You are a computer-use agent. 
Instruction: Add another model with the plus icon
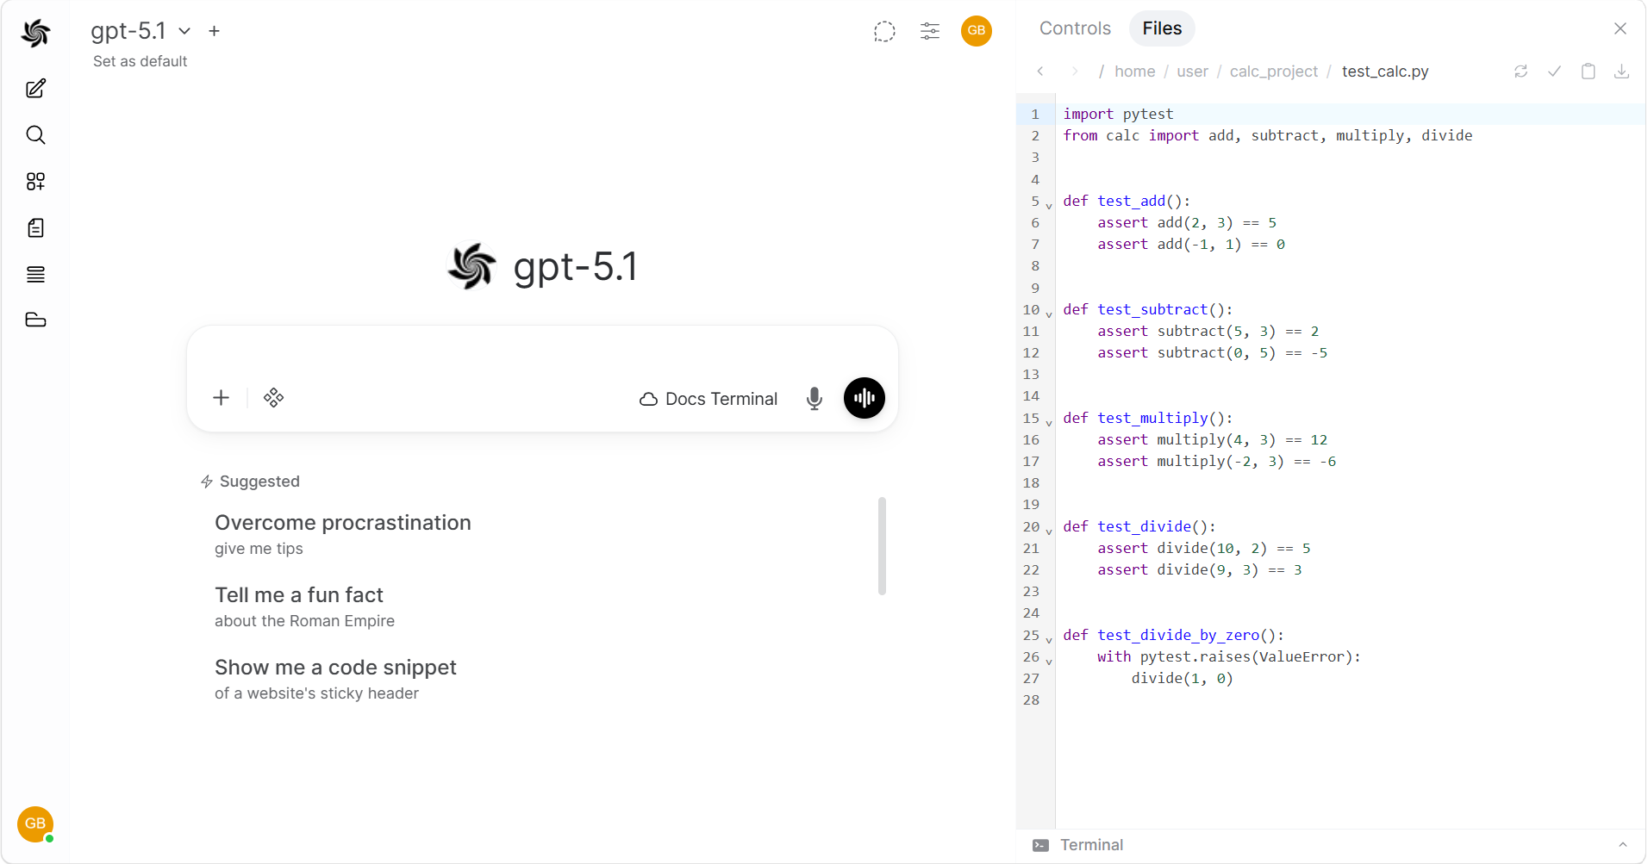(x=215, y=31)
